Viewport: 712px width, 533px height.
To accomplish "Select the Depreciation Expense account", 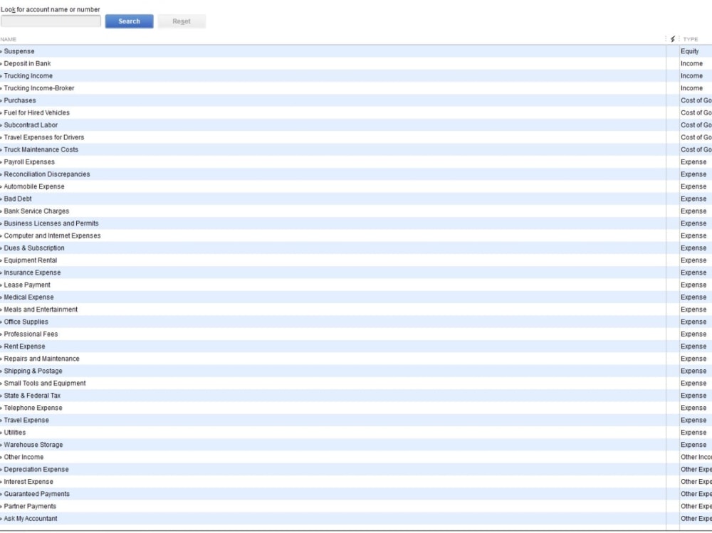I will tap(36, 470).
